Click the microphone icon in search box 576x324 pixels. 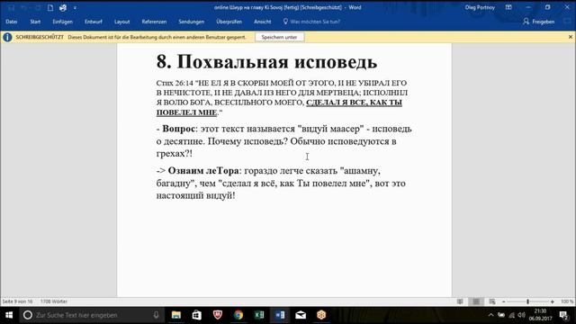pos(156,315)
